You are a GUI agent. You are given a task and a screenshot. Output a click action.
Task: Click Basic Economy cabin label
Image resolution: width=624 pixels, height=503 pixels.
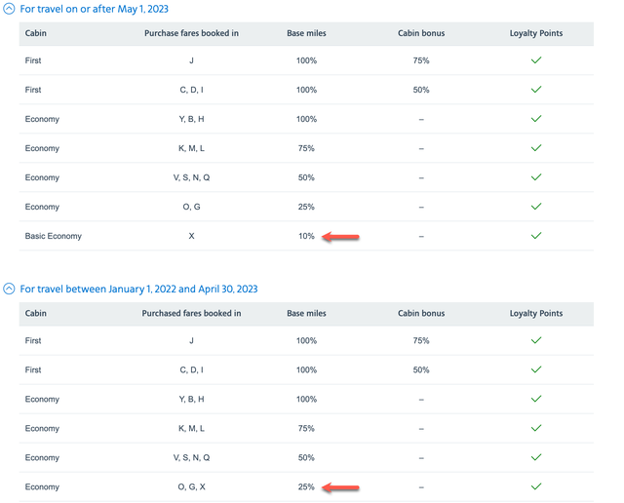(x=54, y=236)
